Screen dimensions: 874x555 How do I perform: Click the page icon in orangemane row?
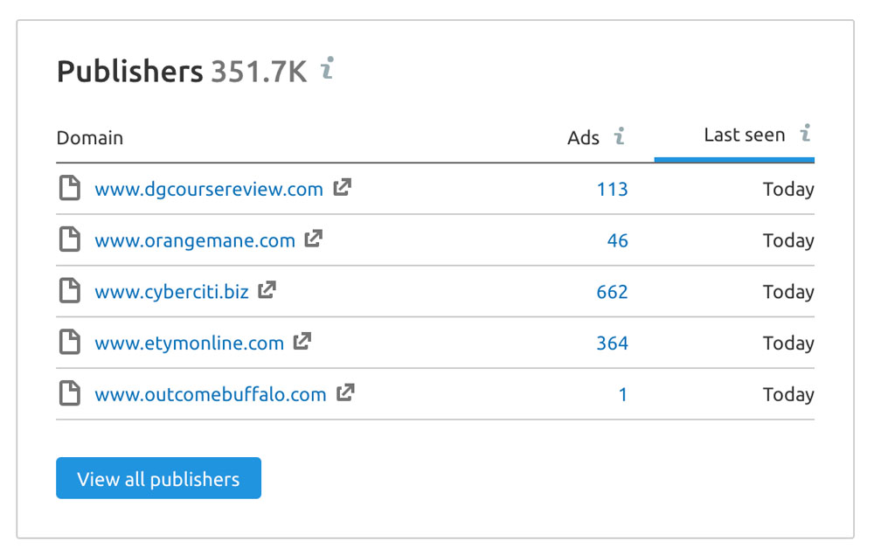coord(70,239)
